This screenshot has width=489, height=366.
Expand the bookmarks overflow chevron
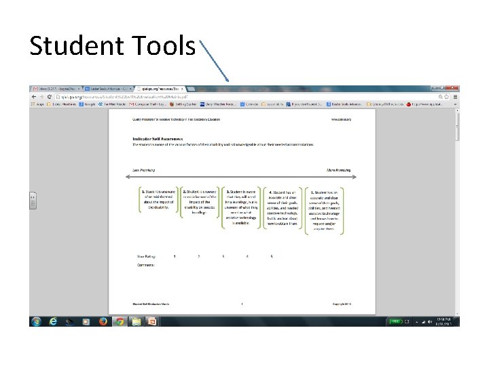point(455,104)
